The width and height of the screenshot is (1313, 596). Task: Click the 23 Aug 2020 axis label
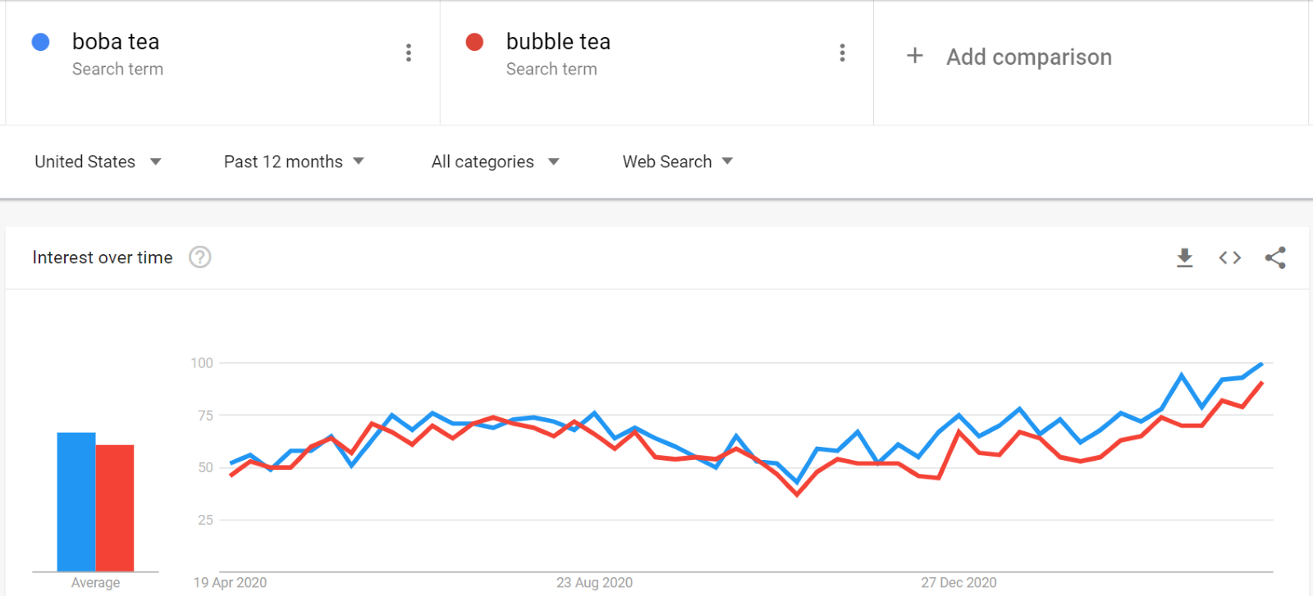click(x=594, y=583)
